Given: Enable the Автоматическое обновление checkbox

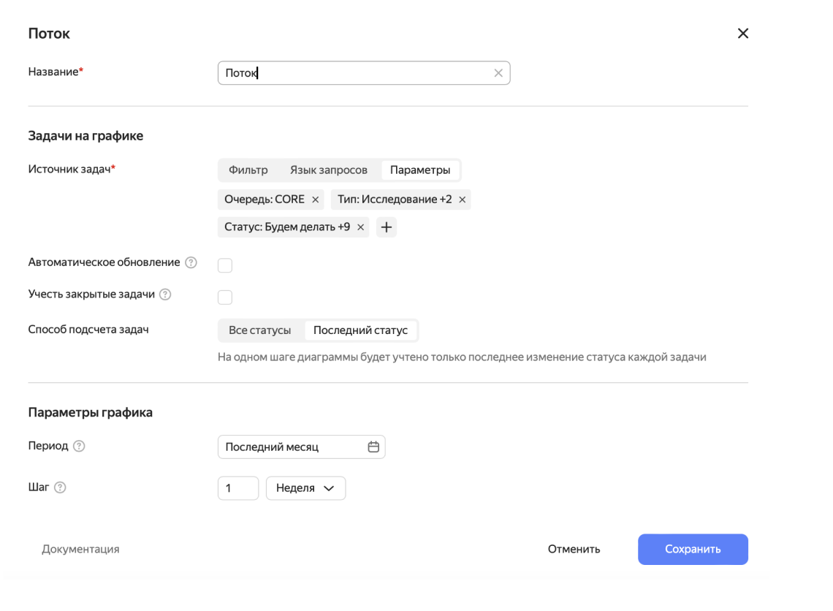Looking at the screenshot, I should point(225,265).
